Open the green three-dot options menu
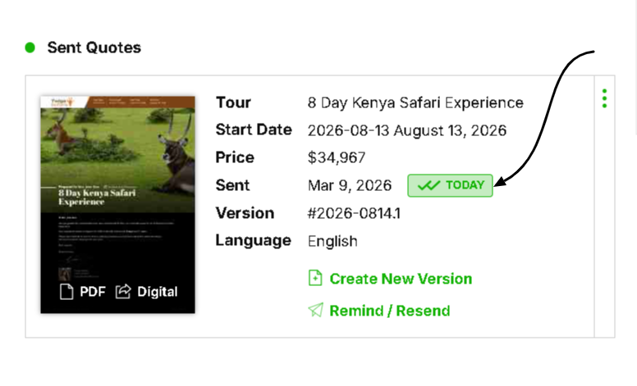 click(x=604, y=99)
